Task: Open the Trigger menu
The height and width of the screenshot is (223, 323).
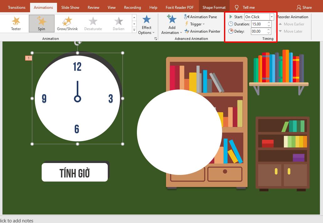Action: (196, 24)
